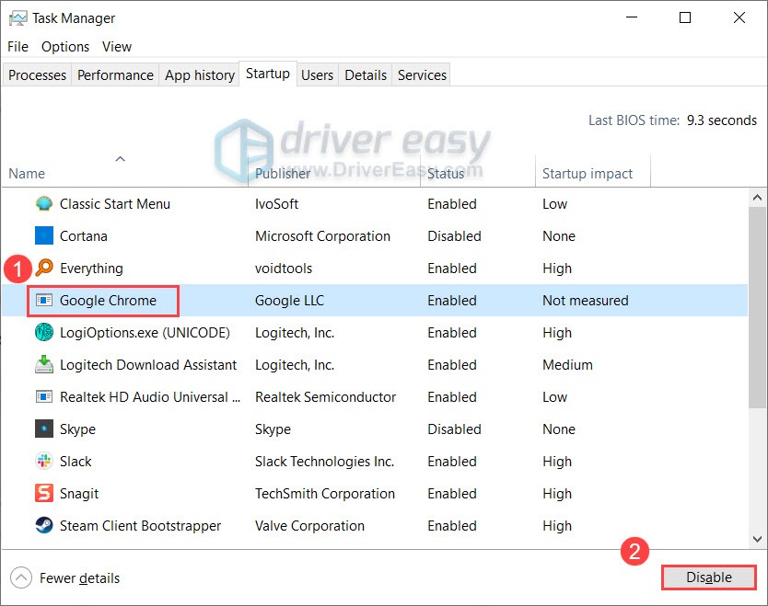Switch to the App history tab
Viewport: 768px width, 606px height.
click(199, 74)
